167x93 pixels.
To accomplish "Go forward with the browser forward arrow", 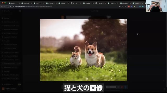I will click(x=5, y=6).
